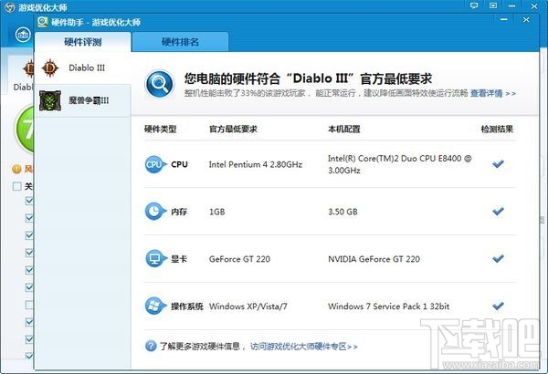Screen dimensions: 548x374
Task: Click the Windows XP/Vista/7 requirement text
Action: point(248,306)
